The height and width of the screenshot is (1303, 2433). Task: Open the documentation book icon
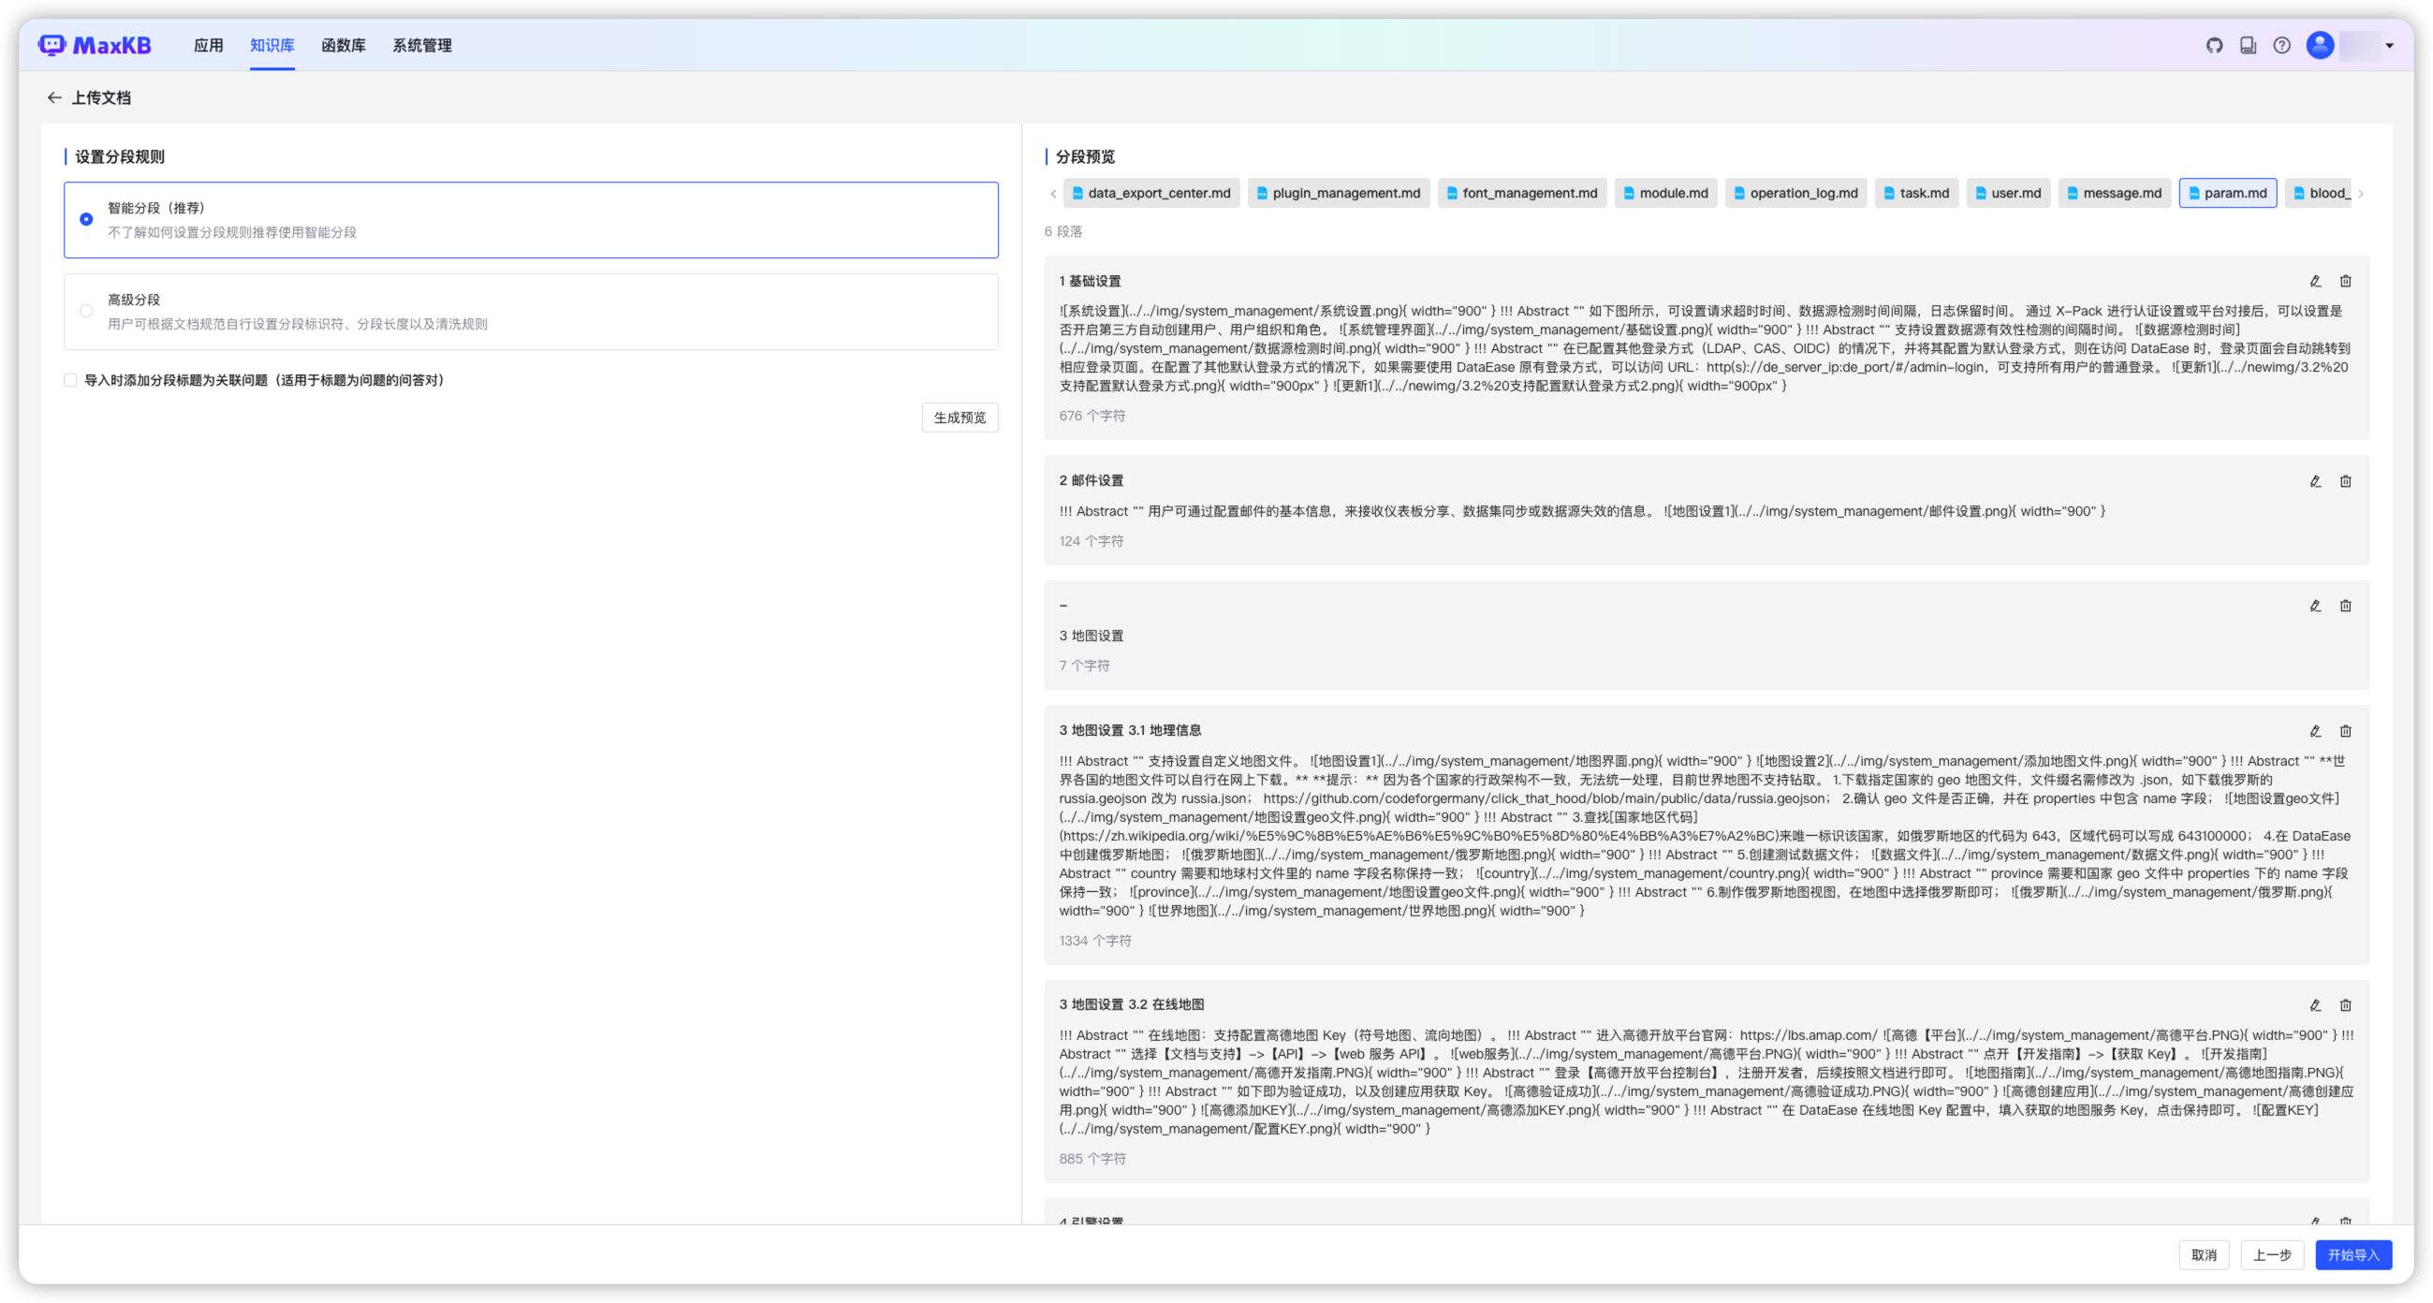pos(2248,45)
